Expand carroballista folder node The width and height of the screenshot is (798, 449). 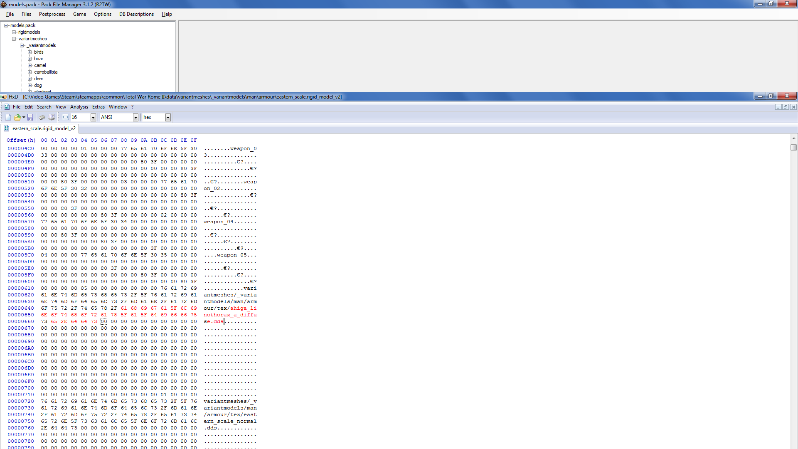[30, 72]
